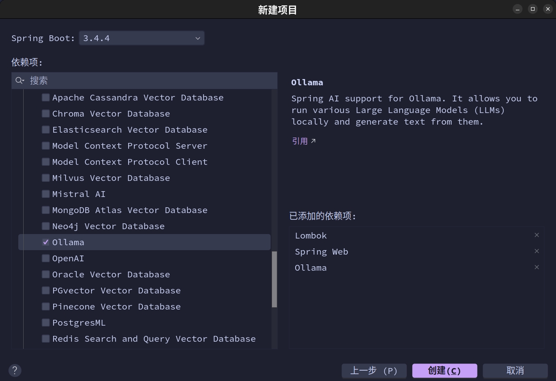The width and height of the screenshot is (556, 381).
Task: Go back with 上一步 button
Action: coord(374,371)
